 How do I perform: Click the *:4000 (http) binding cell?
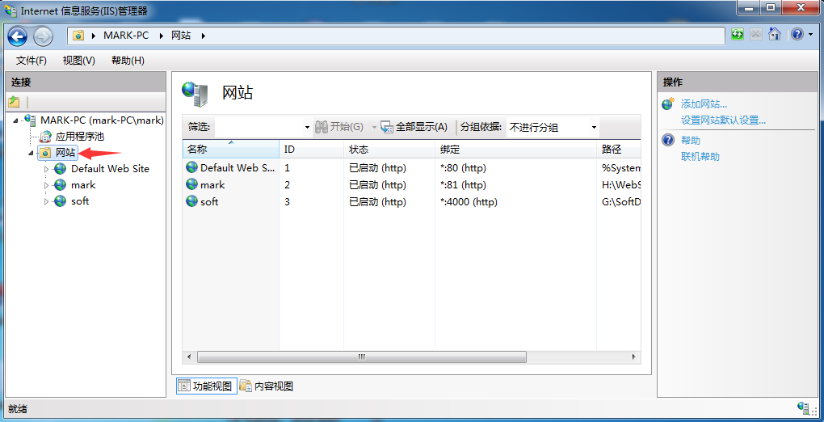click(x=469, y=202)
